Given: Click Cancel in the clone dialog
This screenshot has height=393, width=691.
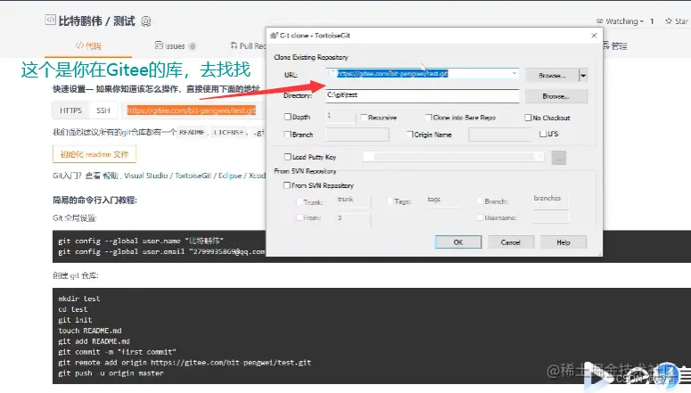Looking at the screenshot, I should 511,242.
